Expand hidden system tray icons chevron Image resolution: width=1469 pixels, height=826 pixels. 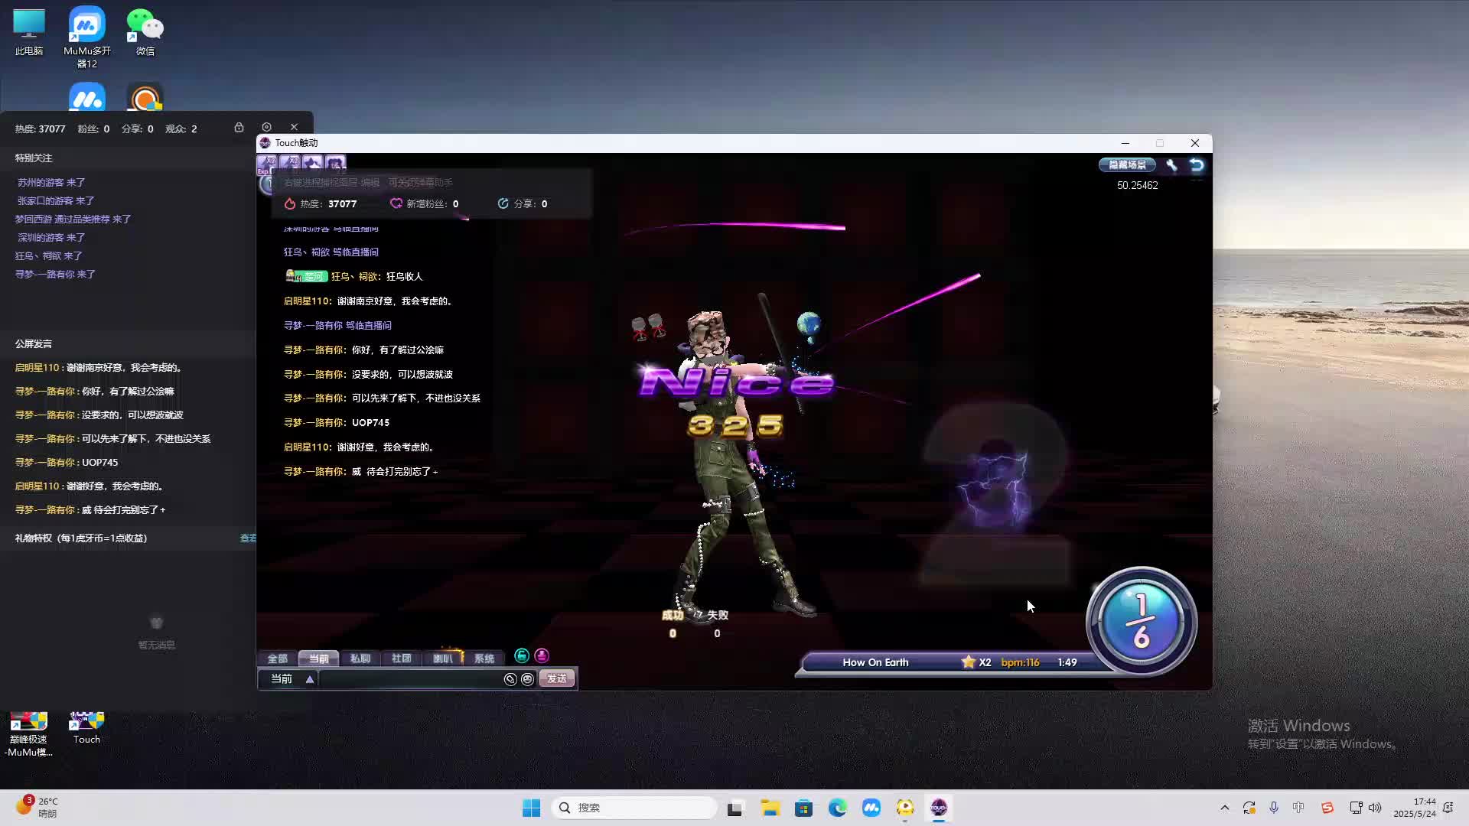tap(1224, 808)
